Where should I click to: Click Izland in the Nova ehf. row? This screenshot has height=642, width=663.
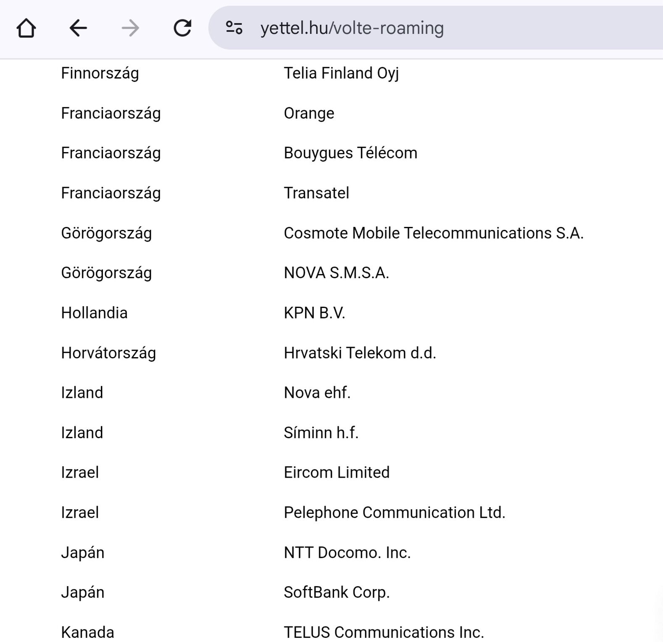coord(82,393)
